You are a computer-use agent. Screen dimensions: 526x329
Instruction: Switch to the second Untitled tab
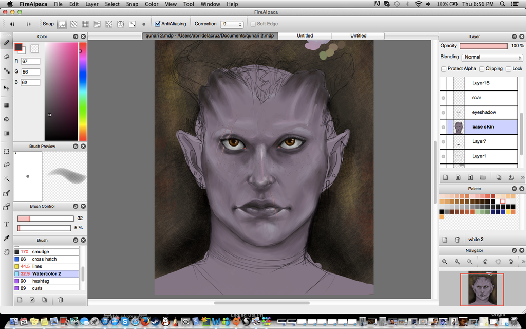click(x=358, y=36)
